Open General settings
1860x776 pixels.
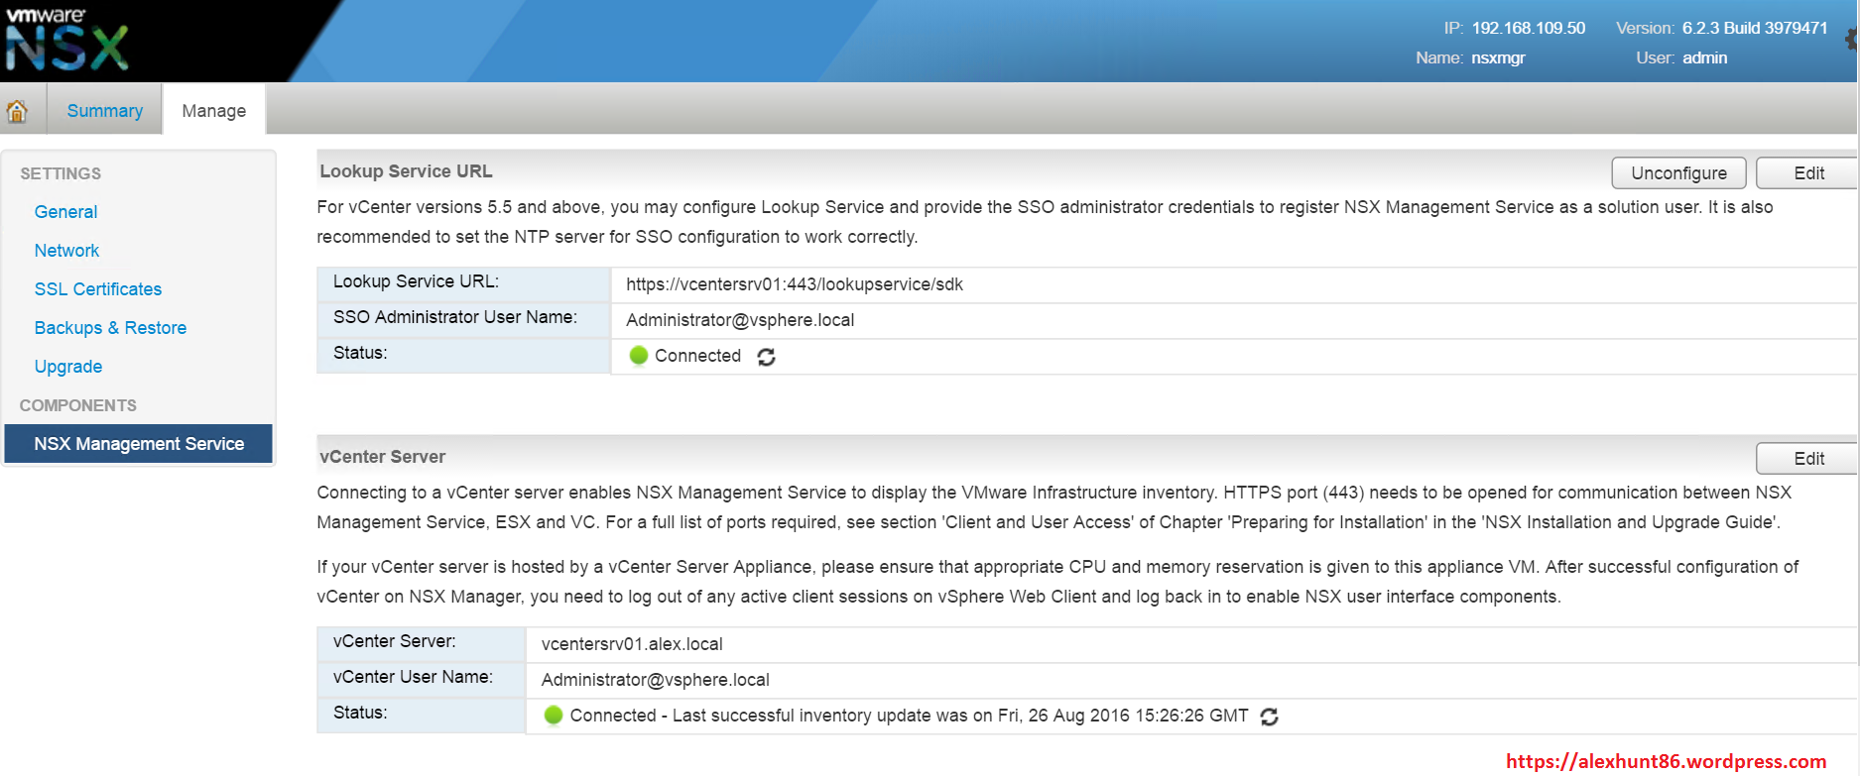click(65, 212)
